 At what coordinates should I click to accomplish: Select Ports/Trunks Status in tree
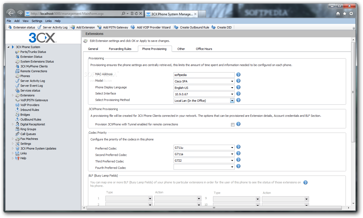click(x=33, y=52)
